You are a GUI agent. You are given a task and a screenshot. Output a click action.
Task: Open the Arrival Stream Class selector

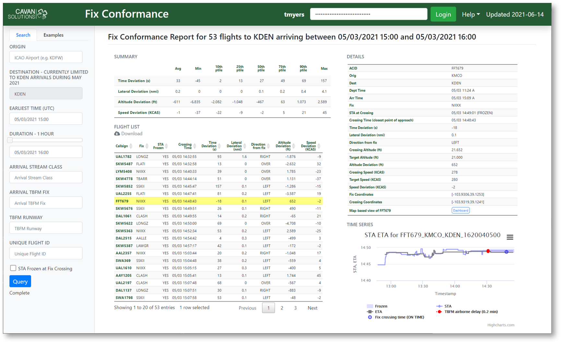pyautogui.click(x=46, y=178)
